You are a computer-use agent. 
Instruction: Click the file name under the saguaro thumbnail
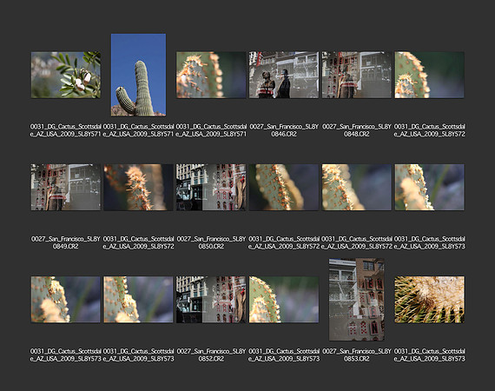click(x=138, y=130)
